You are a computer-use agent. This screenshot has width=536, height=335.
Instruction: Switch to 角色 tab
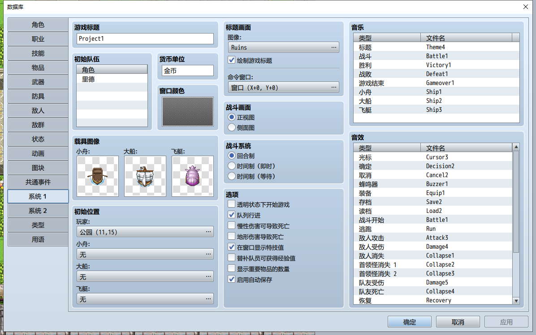pyautogui.click(x=38, y=25)
